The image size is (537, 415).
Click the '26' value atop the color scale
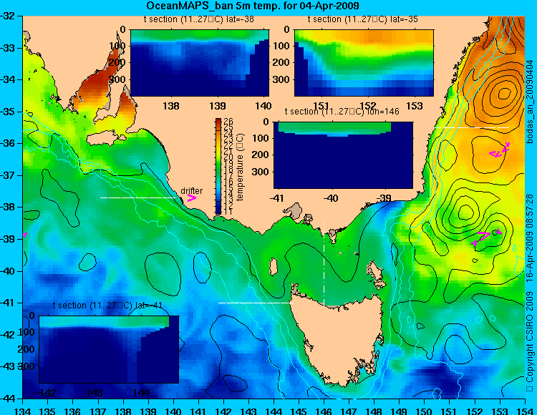[x=228, y=122]
